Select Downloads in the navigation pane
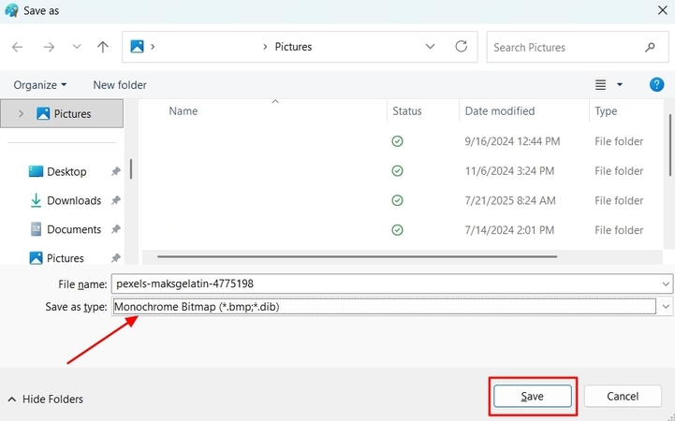This screenshot has height=421, width=675. (73, 200)
